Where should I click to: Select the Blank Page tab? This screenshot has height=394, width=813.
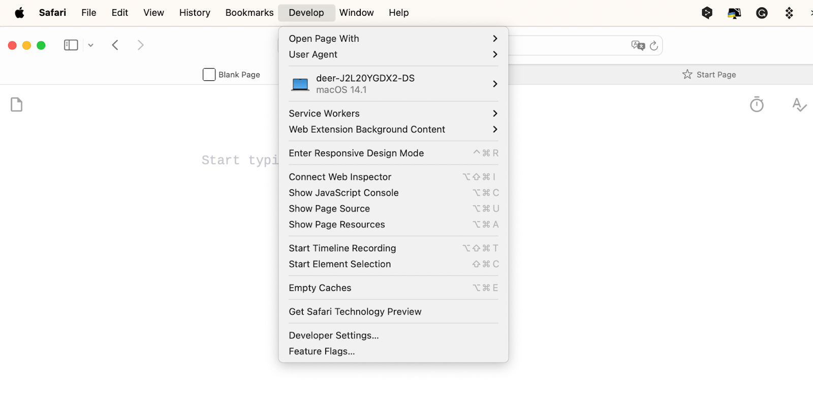click(x=231, y=75)
